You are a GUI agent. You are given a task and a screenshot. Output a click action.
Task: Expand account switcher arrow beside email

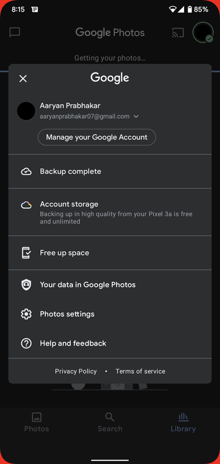click(136, 117)
